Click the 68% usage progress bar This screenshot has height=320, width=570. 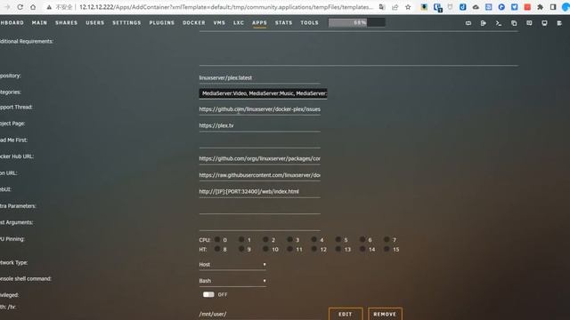tap(356, 22)
